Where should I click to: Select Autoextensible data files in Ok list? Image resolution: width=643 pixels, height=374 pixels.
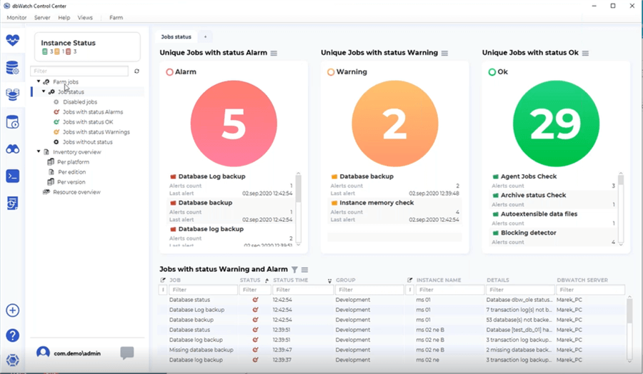[539, 214]
